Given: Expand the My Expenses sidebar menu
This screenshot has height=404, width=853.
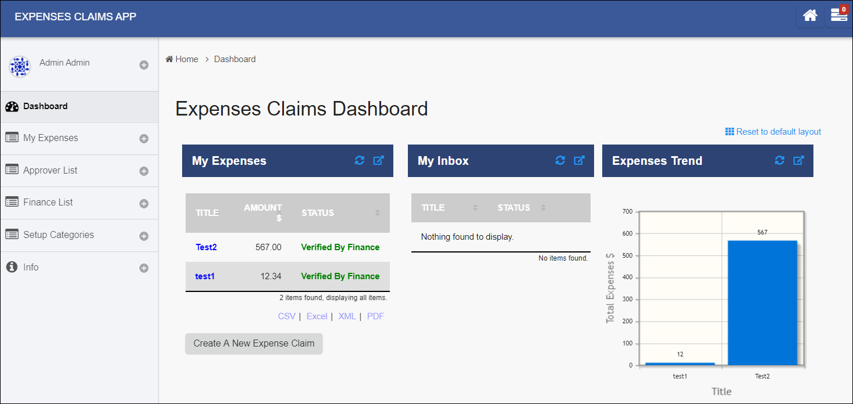Looking at the screenshot, I should tap(144, 139).
